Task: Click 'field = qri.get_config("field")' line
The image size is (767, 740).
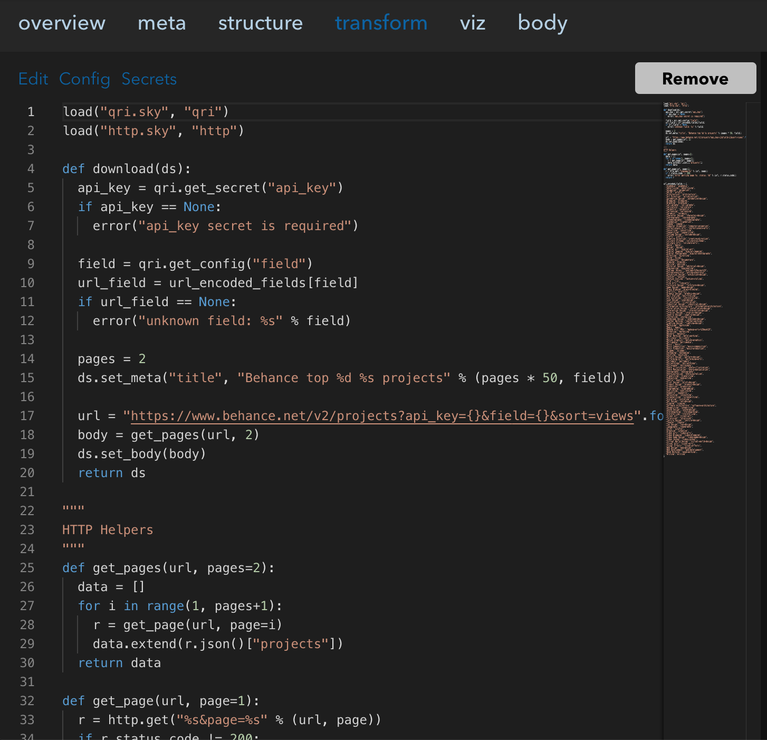Action: click(x=195, y=264)
